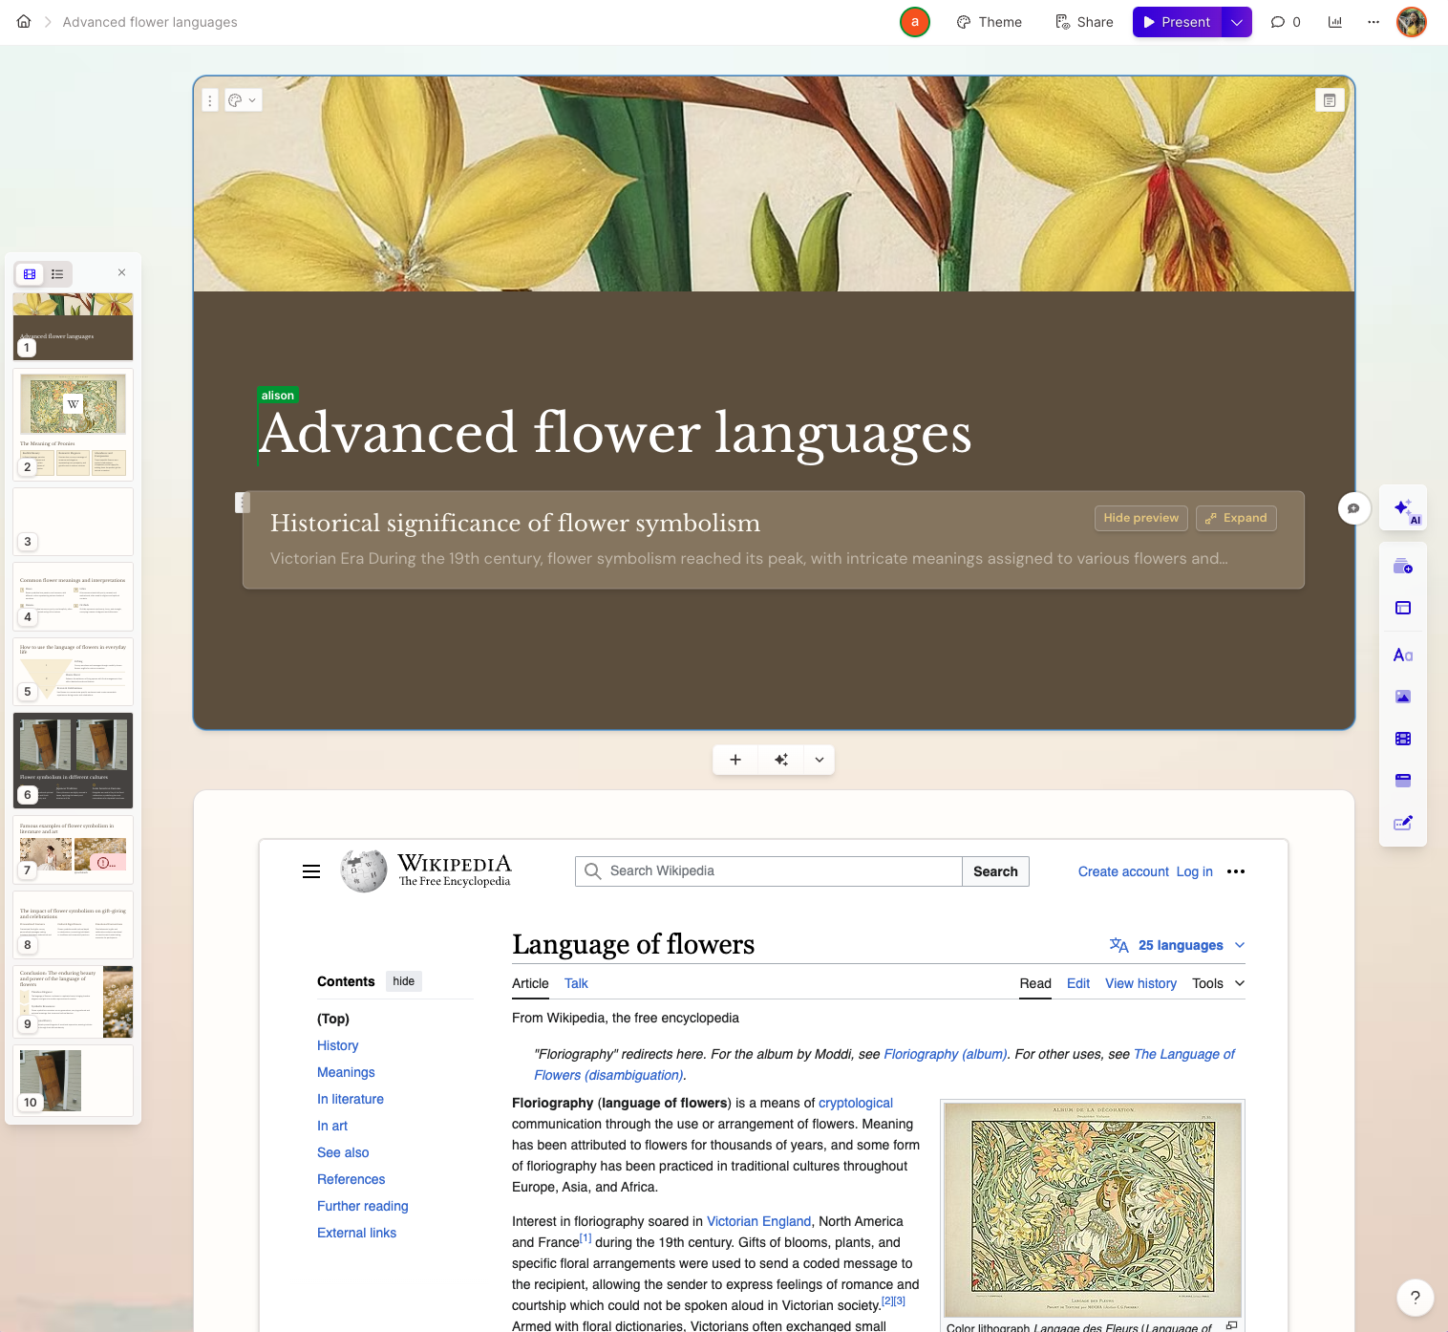Viewport: 1448px width, 1332px height.
Task: Hide the Wikipedia Contents sidebar
Action: (x=404, y=981)
